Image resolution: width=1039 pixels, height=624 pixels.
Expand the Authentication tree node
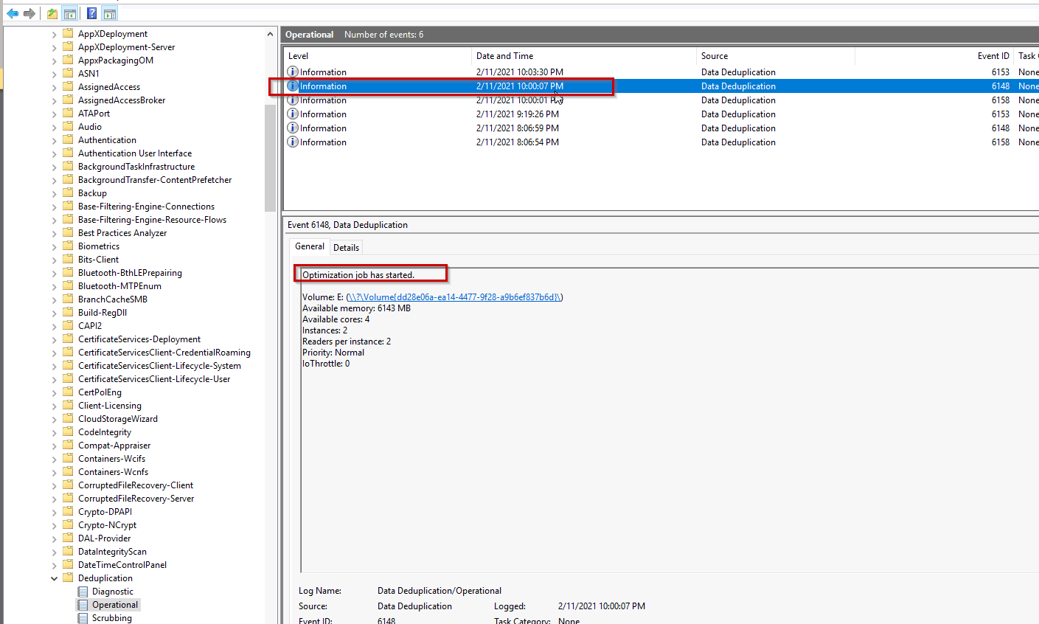(x=54, y=140)
